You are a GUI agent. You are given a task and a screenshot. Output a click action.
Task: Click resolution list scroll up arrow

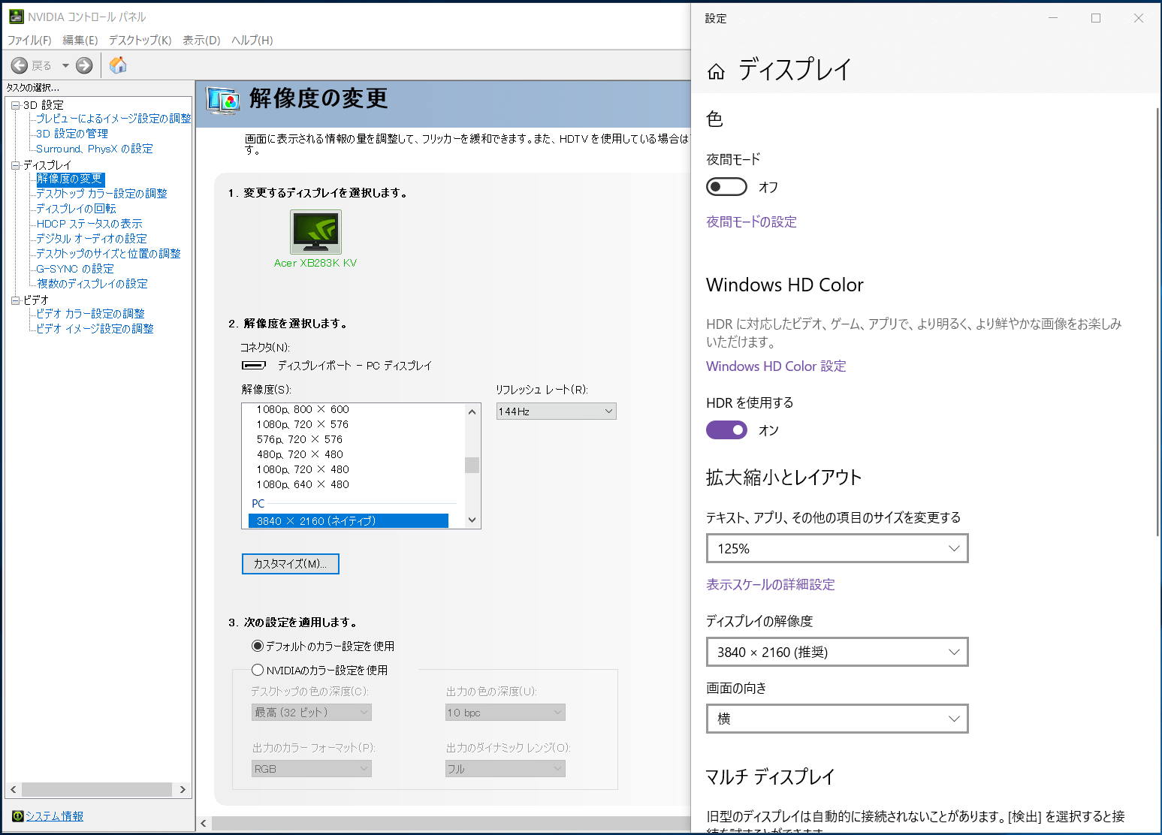coord(472,411)
